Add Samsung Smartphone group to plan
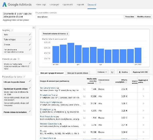 (143, 104)
